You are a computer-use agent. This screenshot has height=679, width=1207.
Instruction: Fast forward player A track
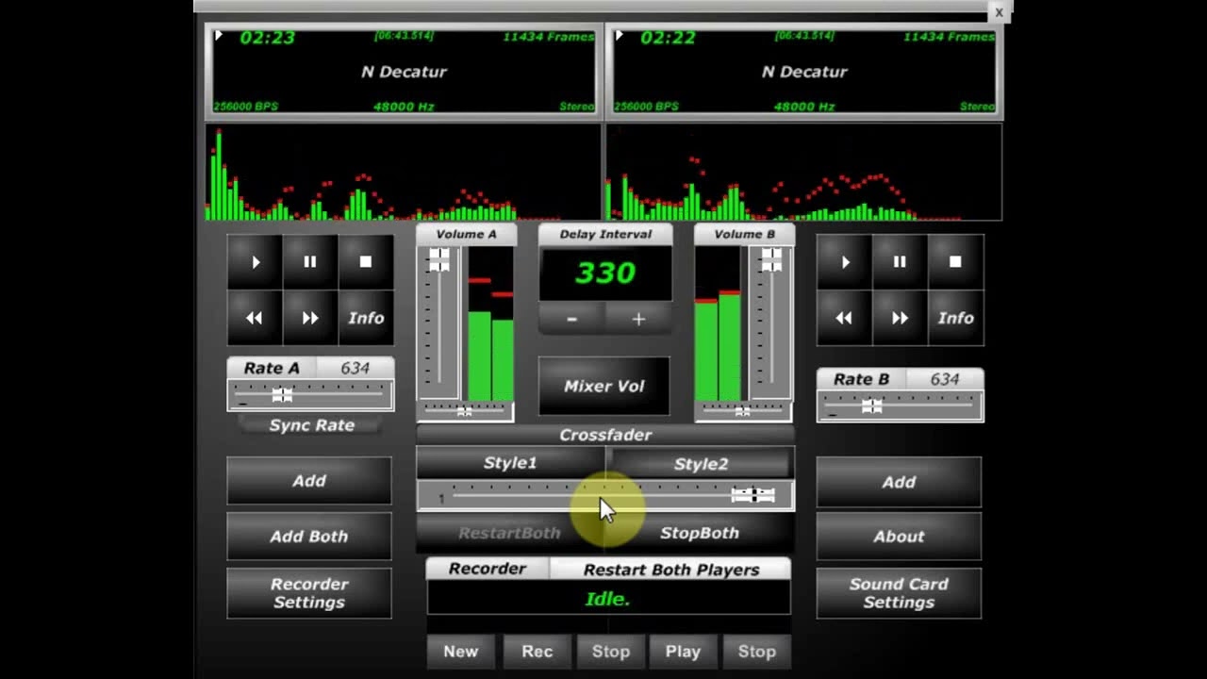[310, 318]
